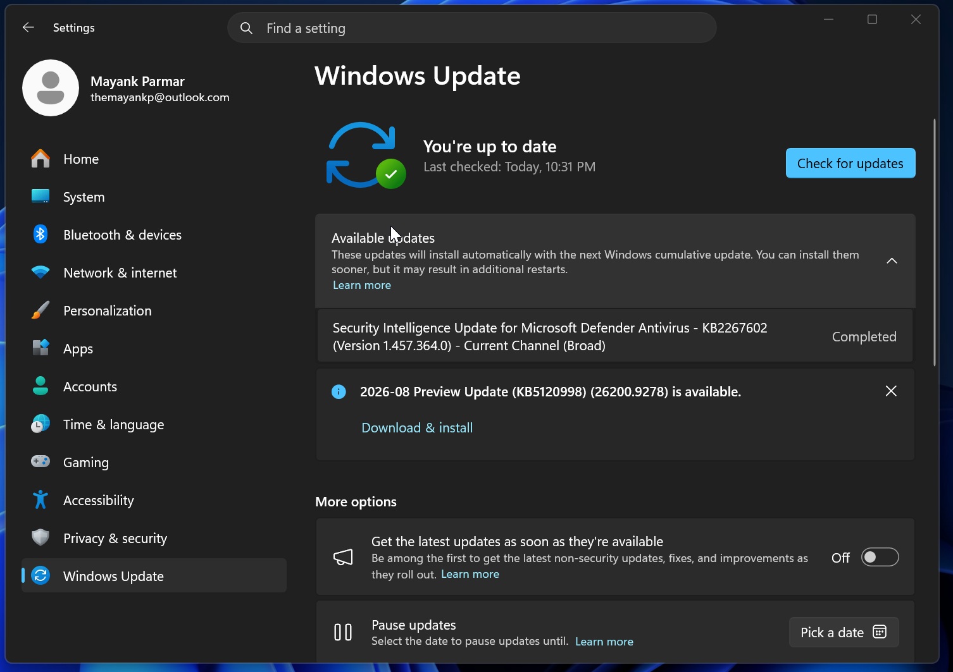Click the blue info icon beside Preview Update
The image size is (953, 672).
(x=339, y=392)
